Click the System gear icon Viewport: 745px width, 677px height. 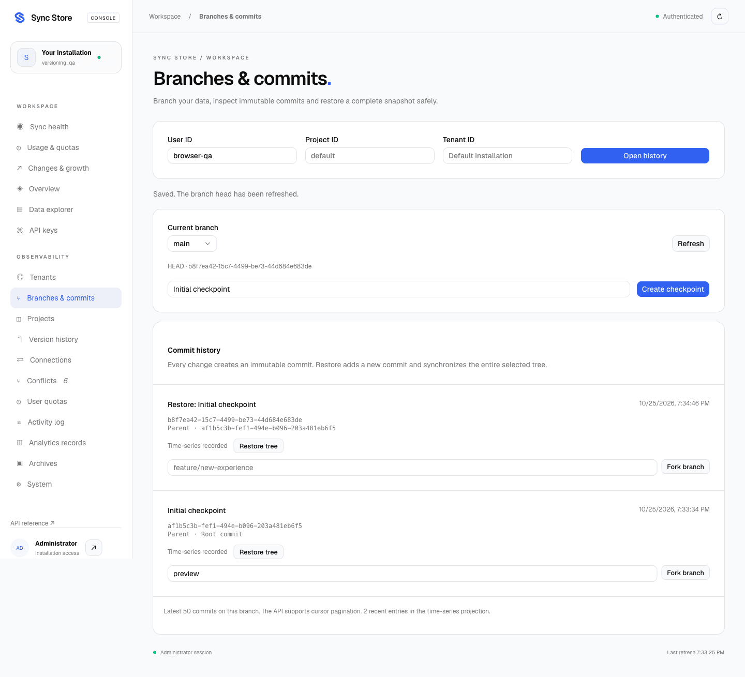pos(19,485)
